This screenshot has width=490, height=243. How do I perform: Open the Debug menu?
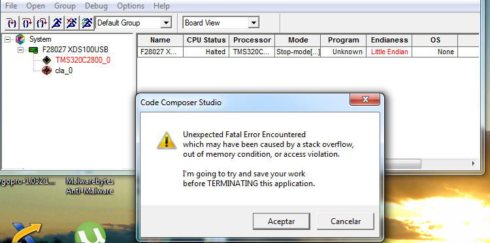click(96, 6)
